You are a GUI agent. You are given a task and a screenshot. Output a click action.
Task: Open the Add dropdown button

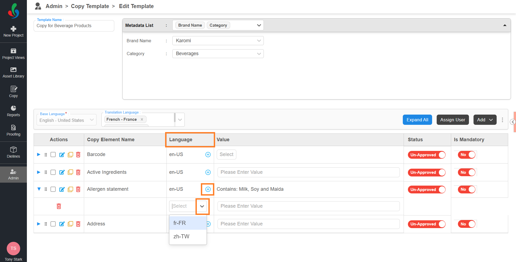485,120
